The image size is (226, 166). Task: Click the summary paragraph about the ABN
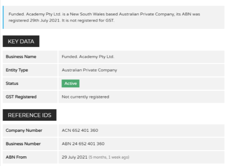click(x=104, y=17)
